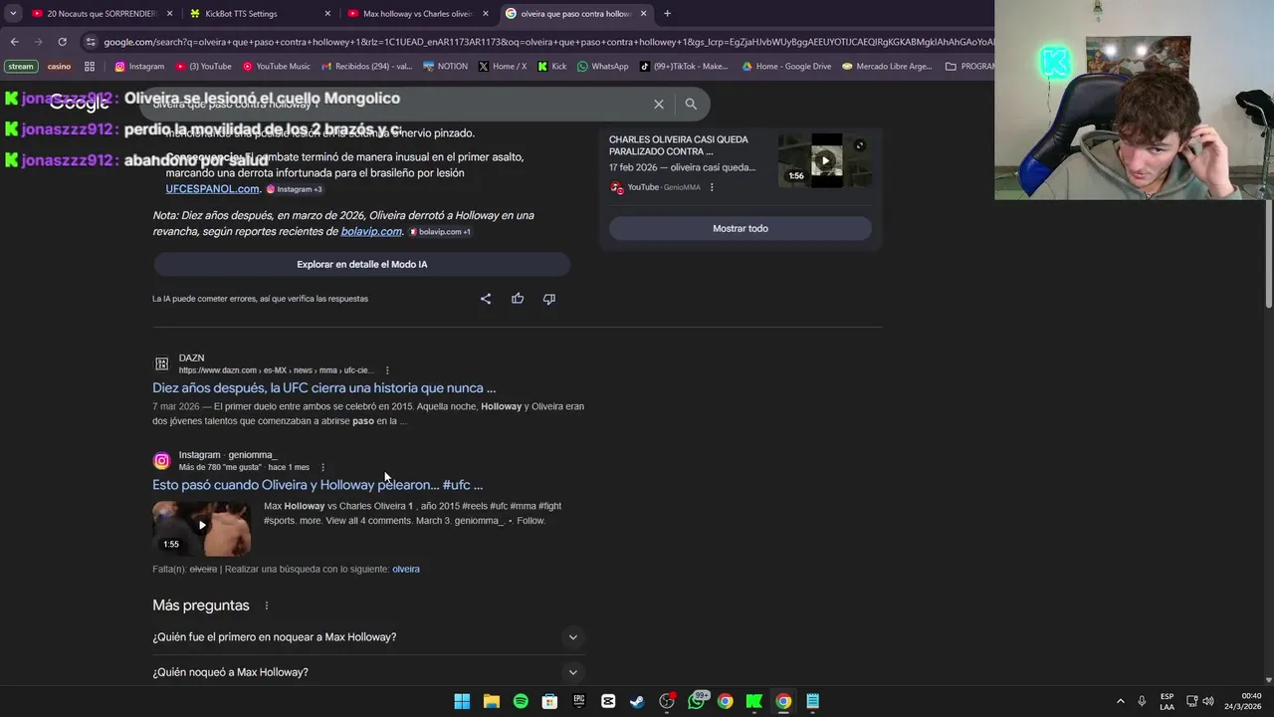Viewport: 1274px width, 717px height.
Task: Clear the Google search box
Action: pyautogui.click(x=658, y=104)
